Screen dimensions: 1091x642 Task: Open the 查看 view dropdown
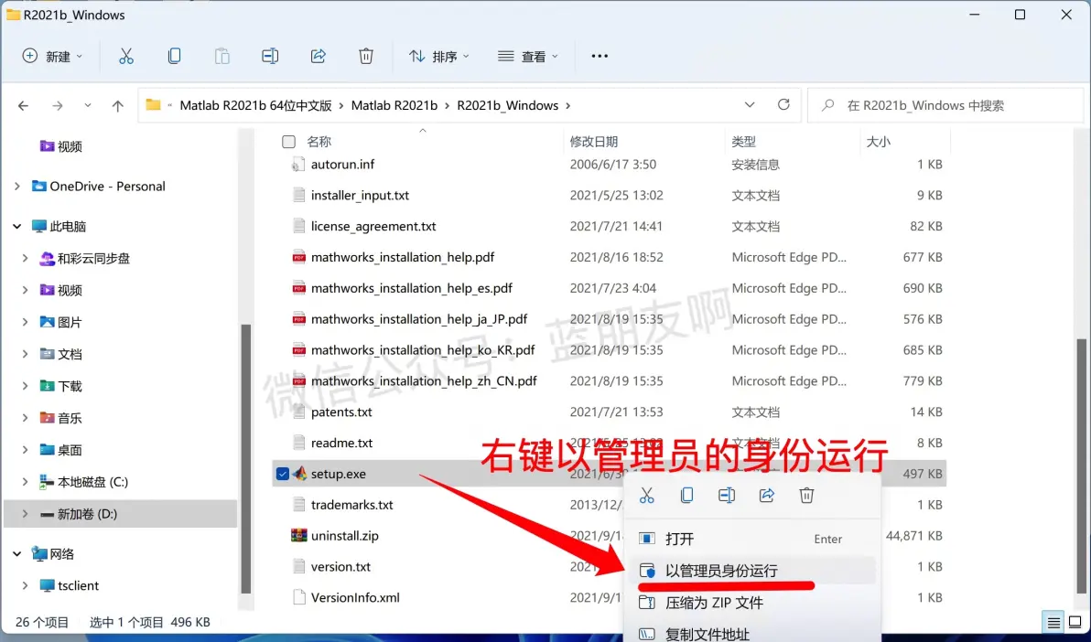coord(528,57)
